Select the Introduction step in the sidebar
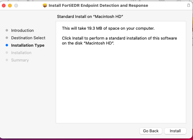Viewport: 193px width, 140px height. pyautogui.click(x=22, y=31)
